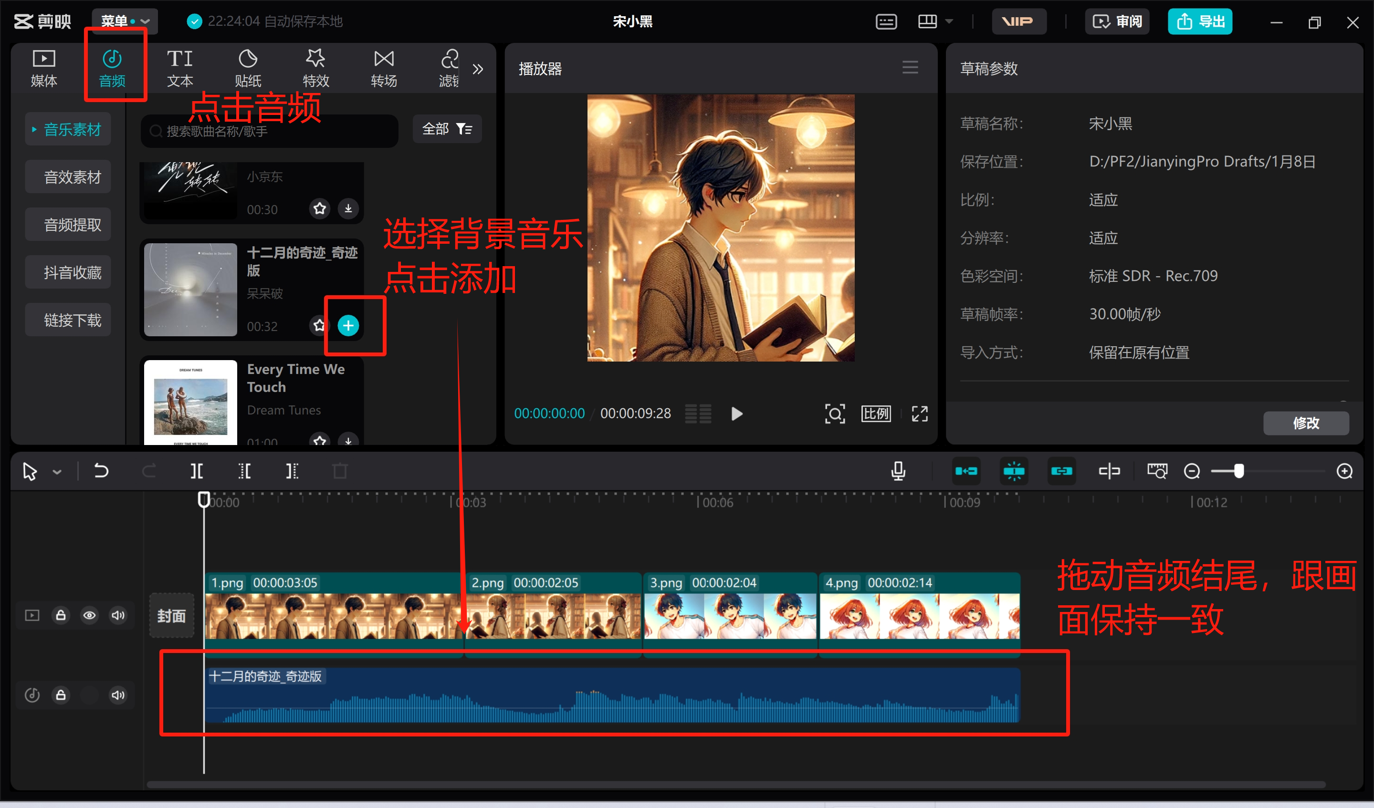This screenshot has width=1374, height=808.
Task: Open the 转场 transitions tab
Action: (384, 69)
